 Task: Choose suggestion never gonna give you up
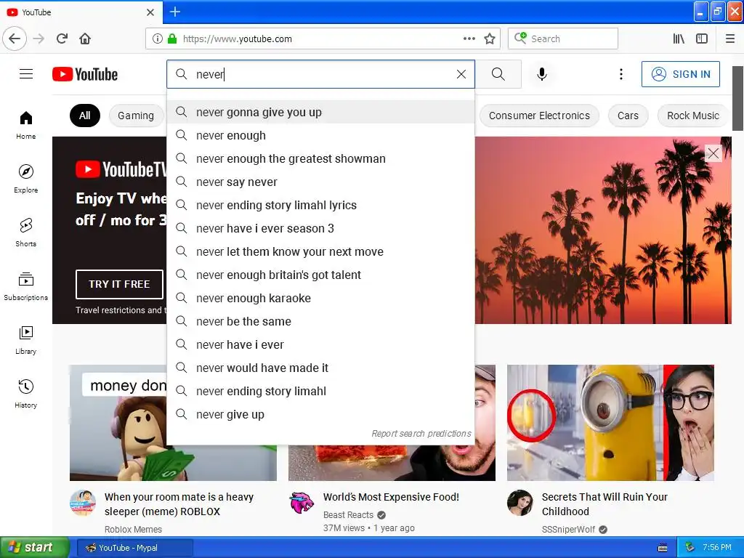pyautogui.click(x=320, y=112)
